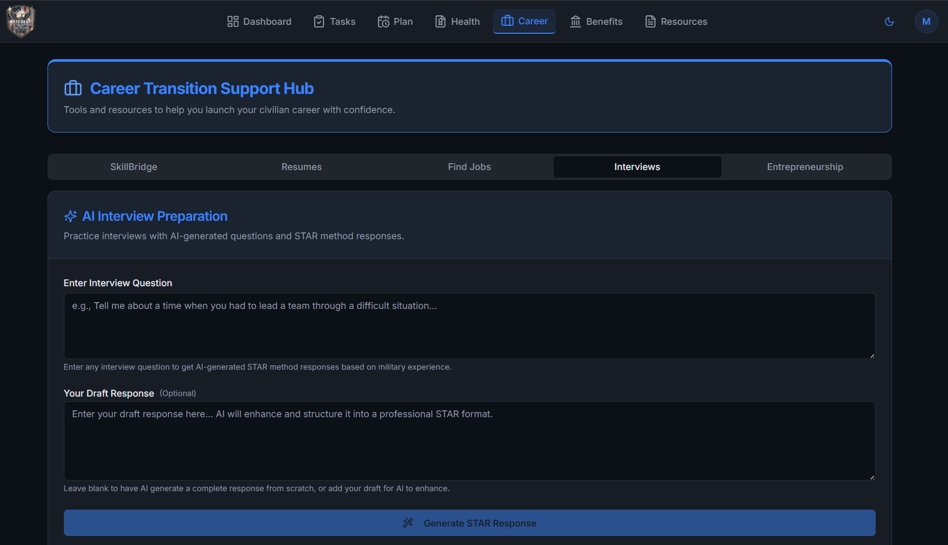This screenshot has height=545, width=948.
Task: Click the Veterans shield logo
Action: point(20,21)
